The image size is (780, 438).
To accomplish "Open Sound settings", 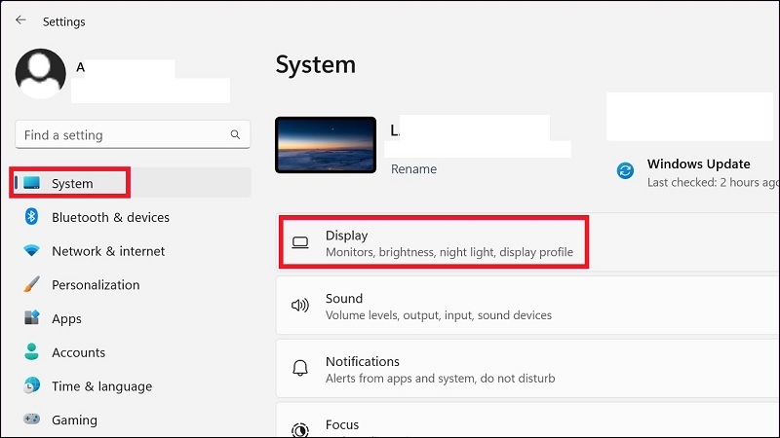I will 527,306.
